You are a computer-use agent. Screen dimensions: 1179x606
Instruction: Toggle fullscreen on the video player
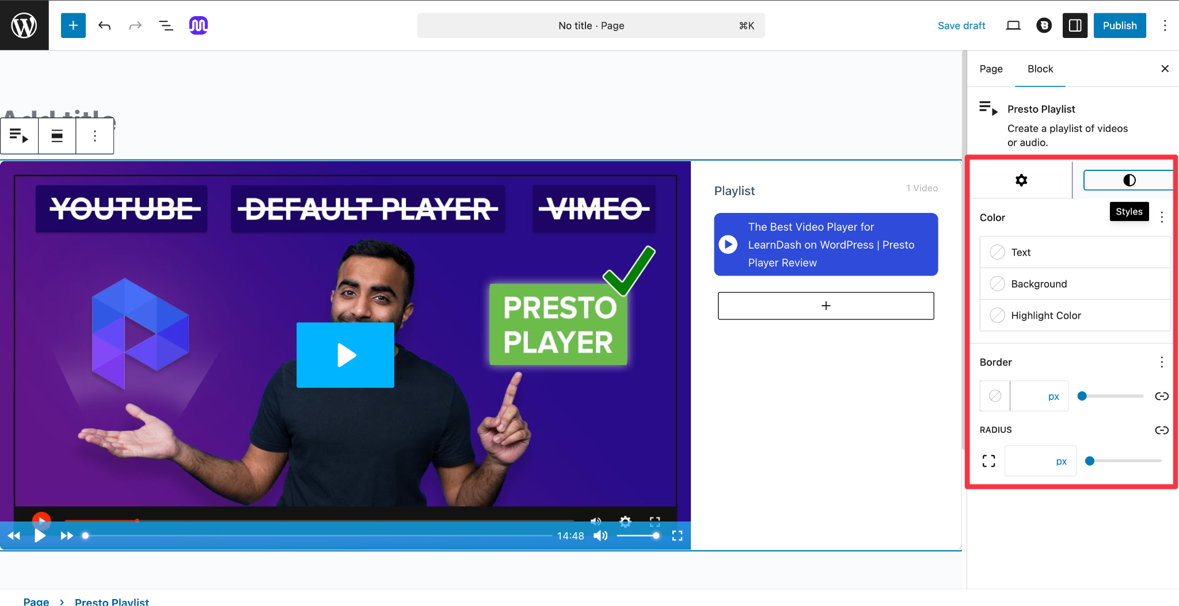click(678, 535)
